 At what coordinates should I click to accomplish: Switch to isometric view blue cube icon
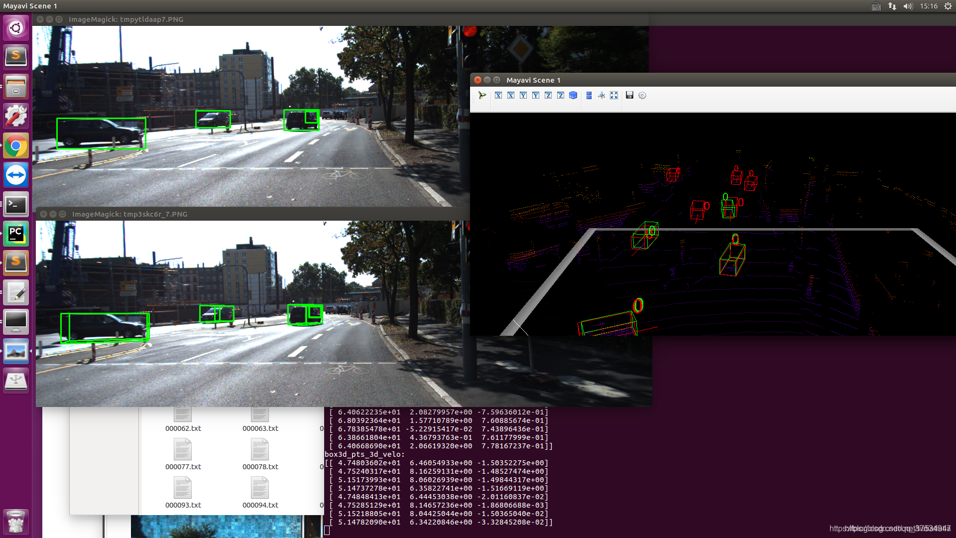tap(573, 95)
